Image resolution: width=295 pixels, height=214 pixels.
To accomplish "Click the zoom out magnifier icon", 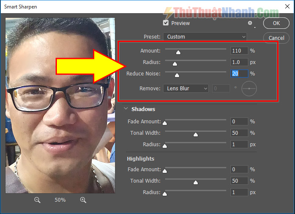I will click(37, 200).
